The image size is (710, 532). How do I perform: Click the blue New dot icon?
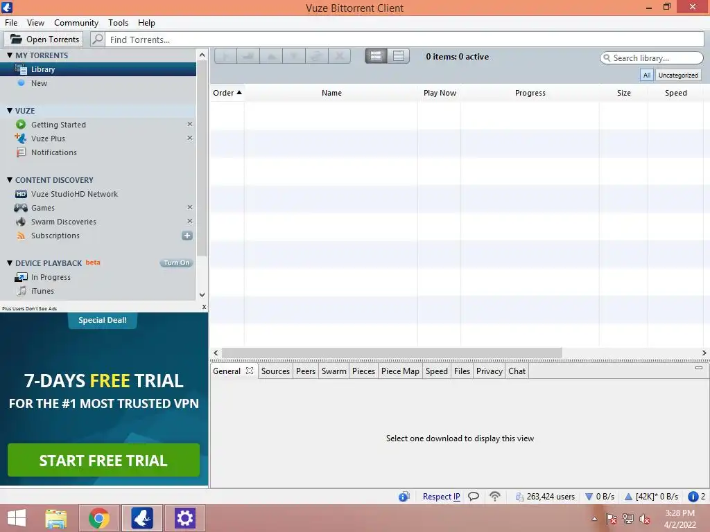pos(21,83)
